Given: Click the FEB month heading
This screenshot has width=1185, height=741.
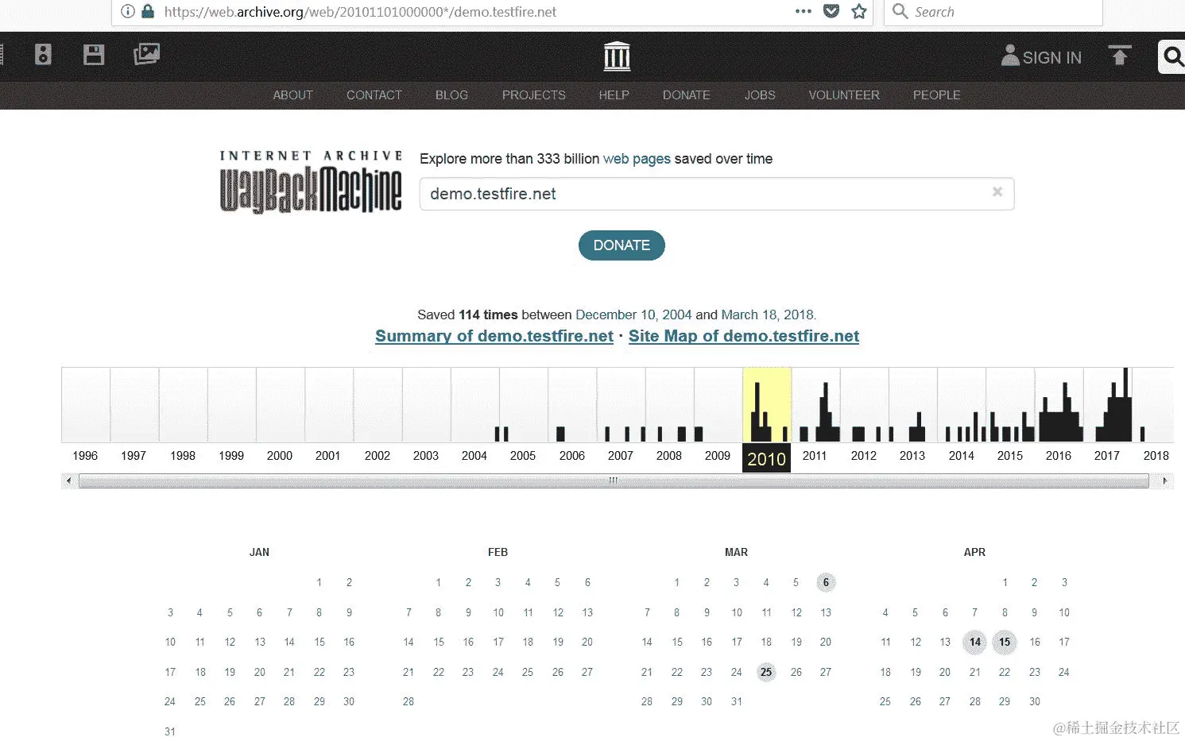Looking at the screenshot, I should [x=498, y=552].
